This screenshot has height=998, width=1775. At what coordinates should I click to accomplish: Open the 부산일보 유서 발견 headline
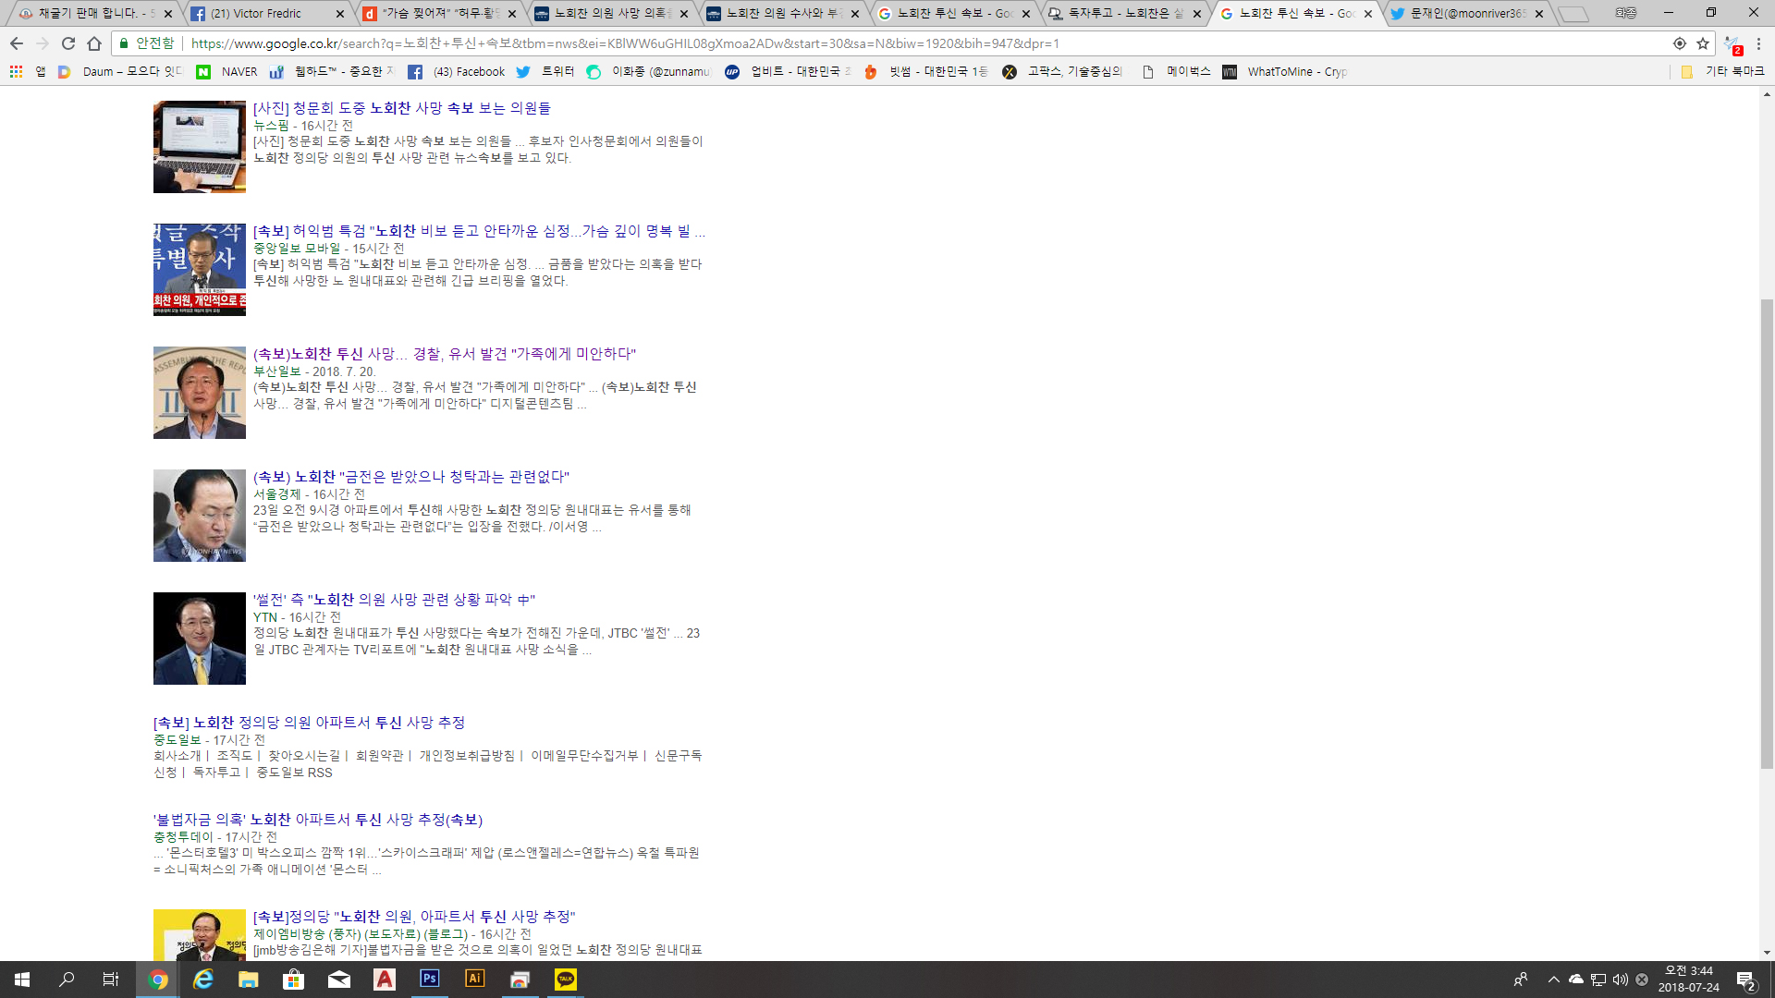coord(444,354)
